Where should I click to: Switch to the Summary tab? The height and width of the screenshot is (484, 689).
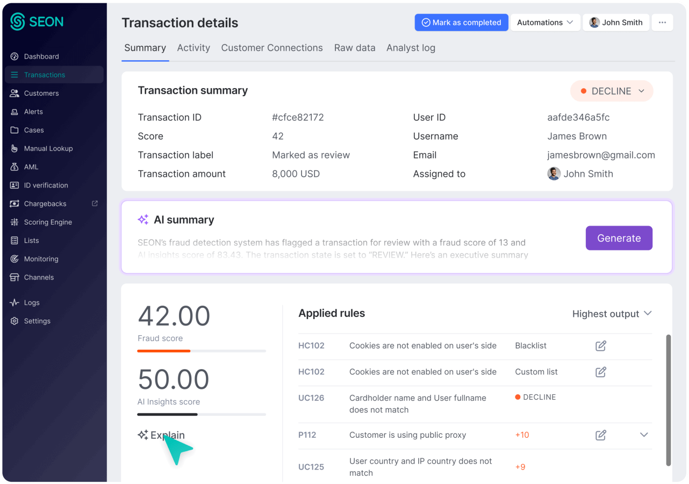tap(145, 48)
